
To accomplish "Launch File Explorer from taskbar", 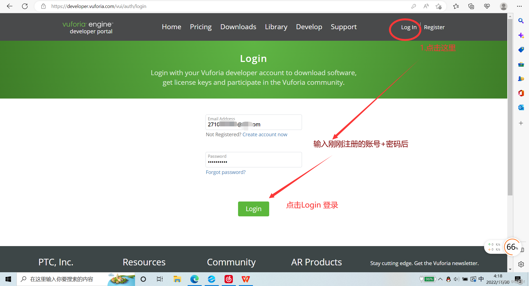I will pyautogui.click(x=177, y=279).
